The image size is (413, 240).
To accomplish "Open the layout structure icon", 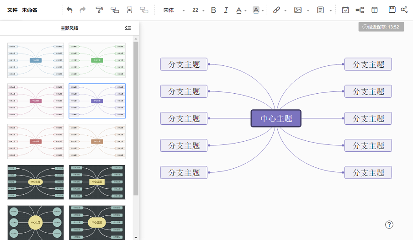I will click(x=360, y=10).
